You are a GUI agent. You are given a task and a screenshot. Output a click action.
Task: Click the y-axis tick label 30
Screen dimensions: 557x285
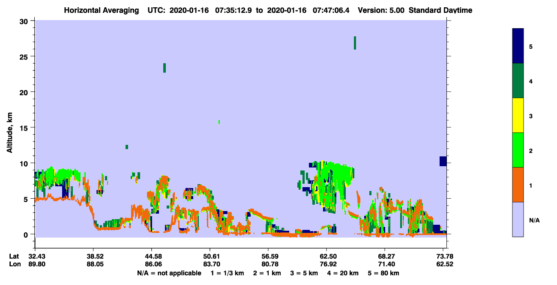[25, 21]
